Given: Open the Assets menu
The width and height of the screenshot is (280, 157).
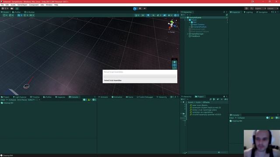Looking at the screenshot, I should coord(13,5).
